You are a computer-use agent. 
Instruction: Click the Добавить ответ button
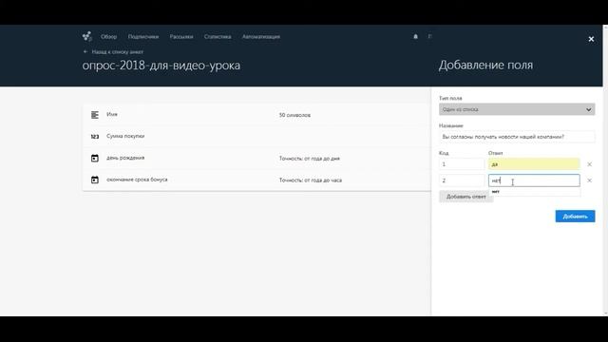pos(465,197)
